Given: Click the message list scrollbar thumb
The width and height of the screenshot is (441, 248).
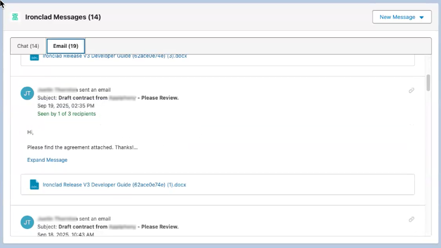Looking at the screenshot, I should tap(428, 83).
